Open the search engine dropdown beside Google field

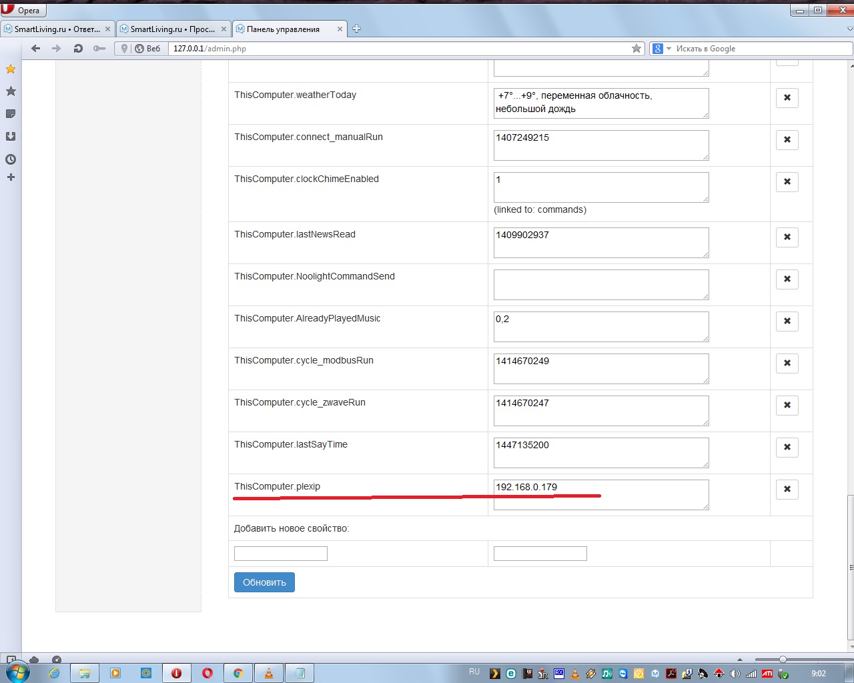[x=669, y=48]
